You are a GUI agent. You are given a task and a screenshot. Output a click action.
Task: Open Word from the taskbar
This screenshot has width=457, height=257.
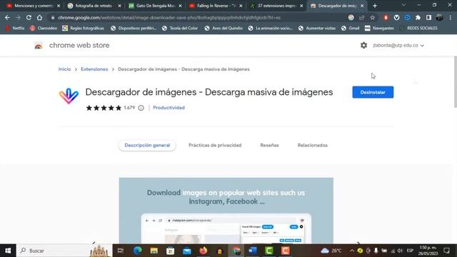(x=253, y=251)
